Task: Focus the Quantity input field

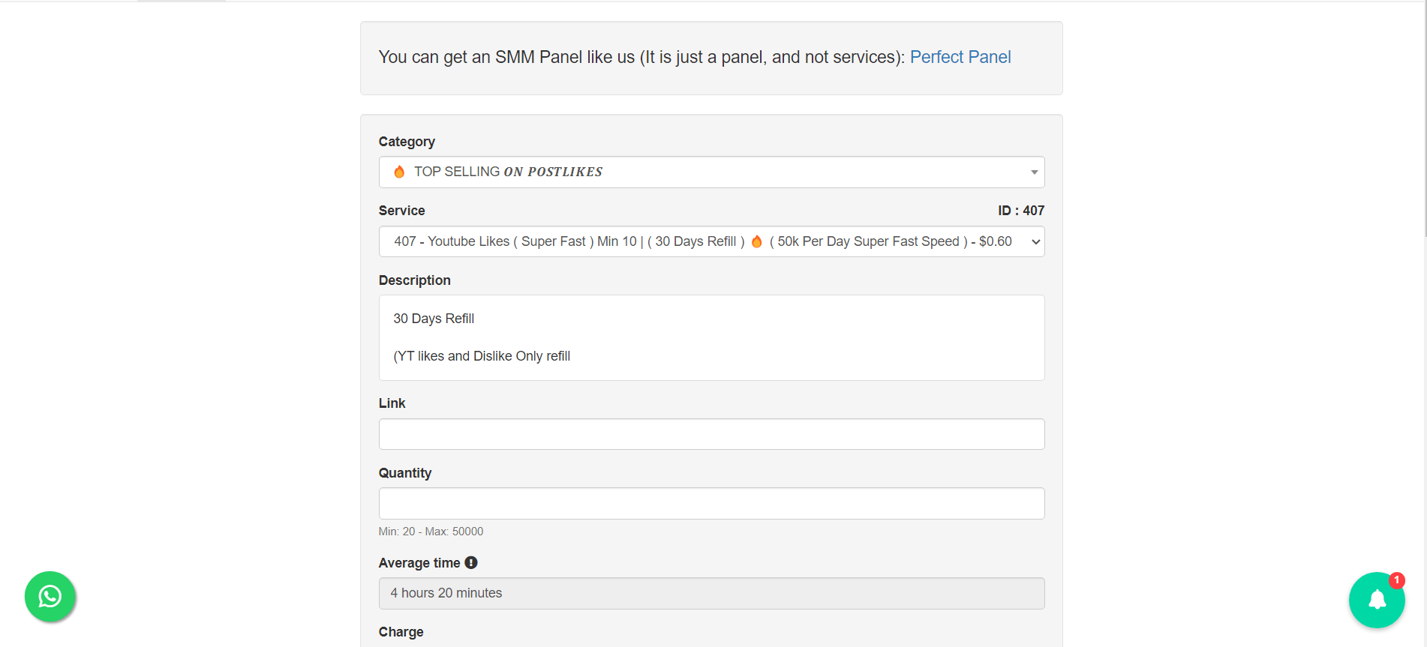Action: [x=710, y=503]
